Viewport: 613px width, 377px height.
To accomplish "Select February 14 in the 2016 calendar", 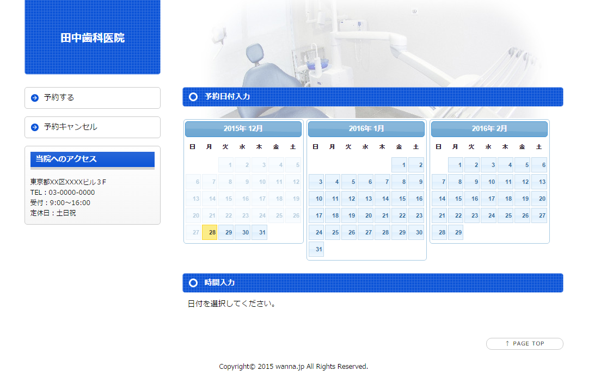I will (439, 199).
